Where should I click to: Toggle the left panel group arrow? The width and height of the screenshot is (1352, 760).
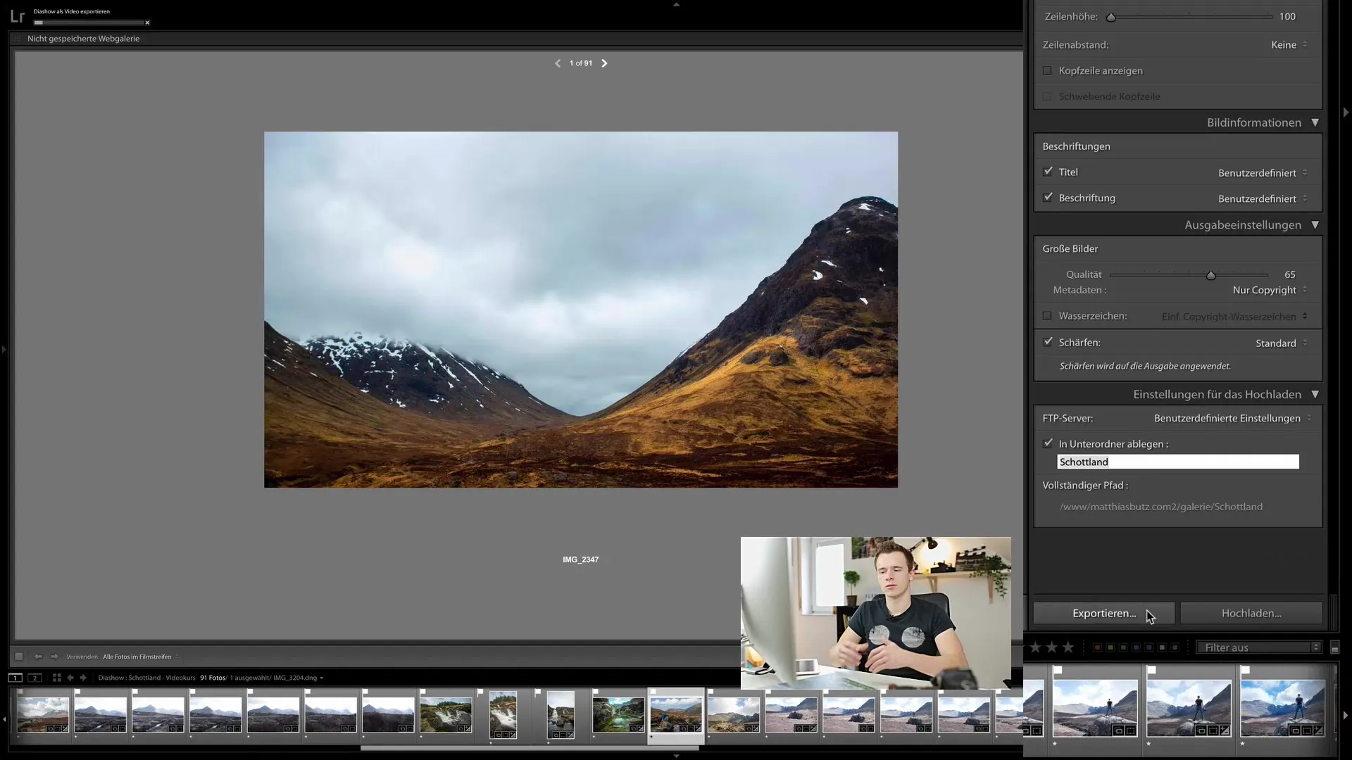[4, 349]
